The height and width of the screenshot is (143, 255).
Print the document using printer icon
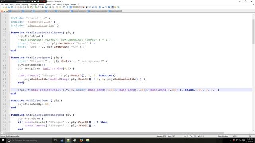[21, 7]
